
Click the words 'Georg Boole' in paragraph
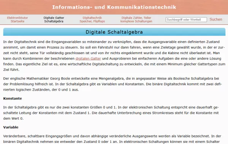[60, 78]
